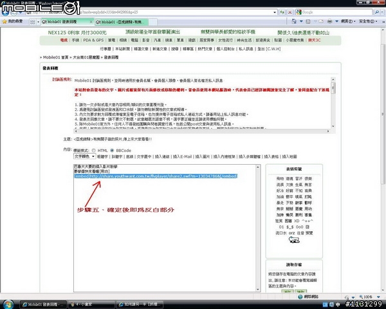Insert the 流口水 emoticon
Image resolution: width=386 pixels, height=309 pixels.
point(281,233)
